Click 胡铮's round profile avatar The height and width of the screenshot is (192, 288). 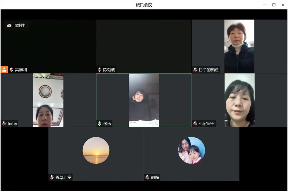coord(191,150)
